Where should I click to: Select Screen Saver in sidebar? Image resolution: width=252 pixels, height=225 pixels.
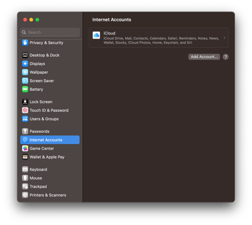click(x=42, y=81)
